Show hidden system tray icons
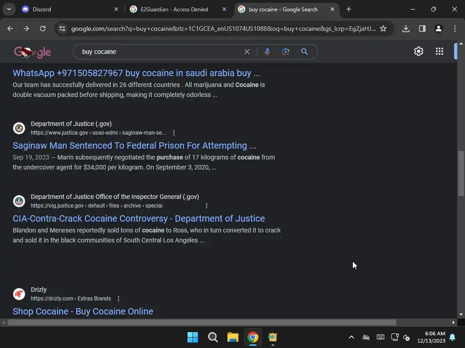 click(351, 337)
